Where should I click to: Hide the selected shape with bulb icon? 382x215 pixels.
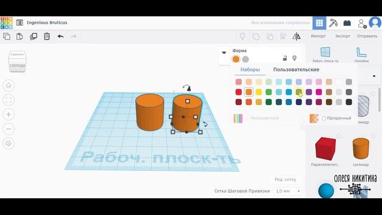point(294,59)
